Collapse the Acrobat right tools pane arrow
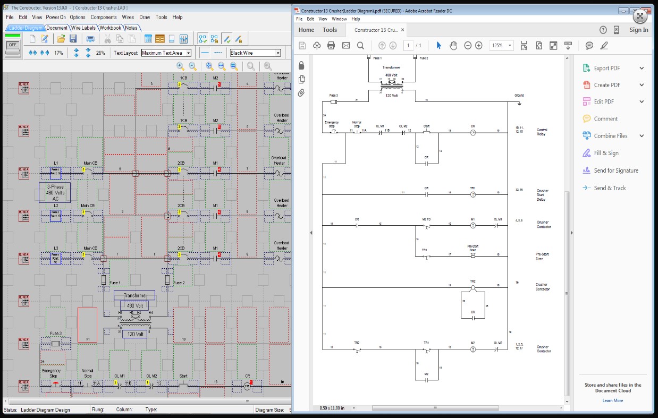 [572, 233]
